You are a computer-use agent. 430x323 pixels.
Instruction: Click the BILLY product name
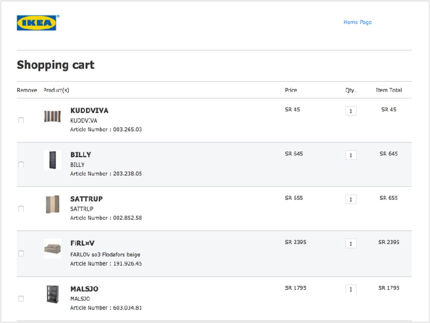pos(81,155)
